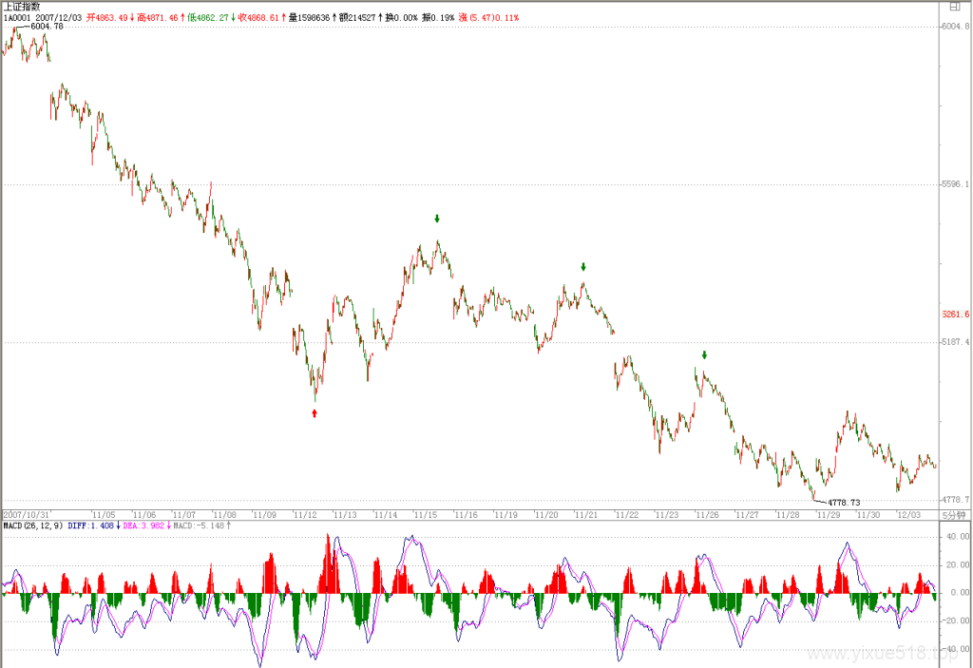Click the 5596.1 price level on right axis
Image resolution: width=973 pixels, height=668 pixels.
(956, 184)
